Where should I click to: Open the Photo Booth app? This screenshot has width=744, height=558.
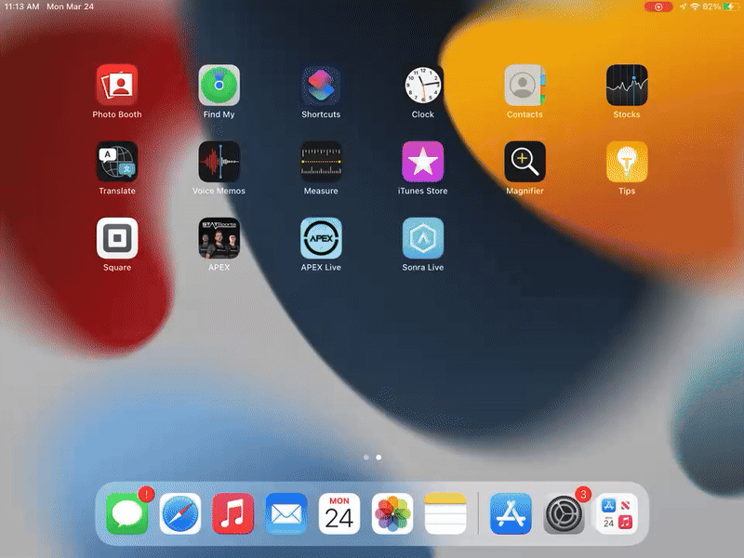117,85
